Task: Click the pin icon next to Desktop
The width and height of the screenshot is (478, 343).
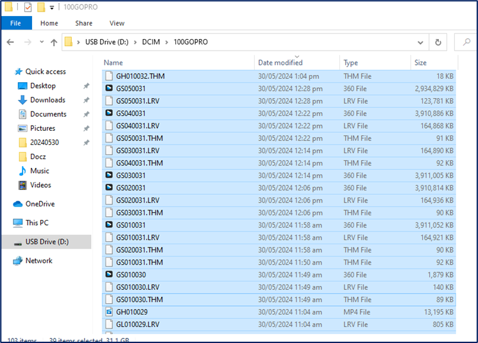Action: click(x=87, y=86)
